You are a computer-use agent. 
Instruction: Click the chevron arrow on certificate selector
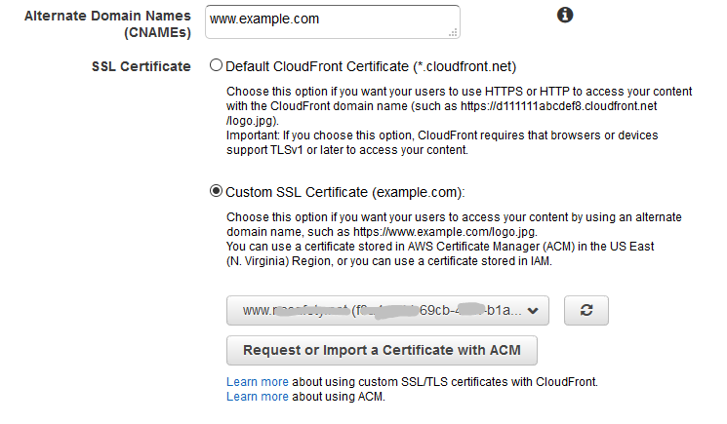(x=533, y=311)
